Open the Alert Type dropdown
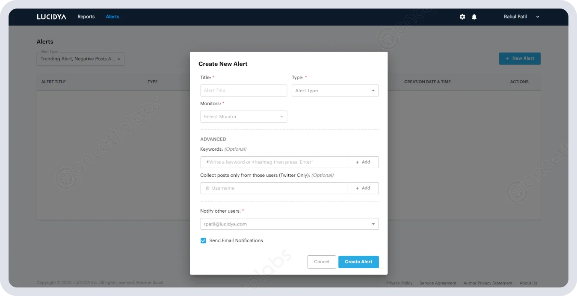This screenshot has height=296, width=577. [x=335, y=90]
